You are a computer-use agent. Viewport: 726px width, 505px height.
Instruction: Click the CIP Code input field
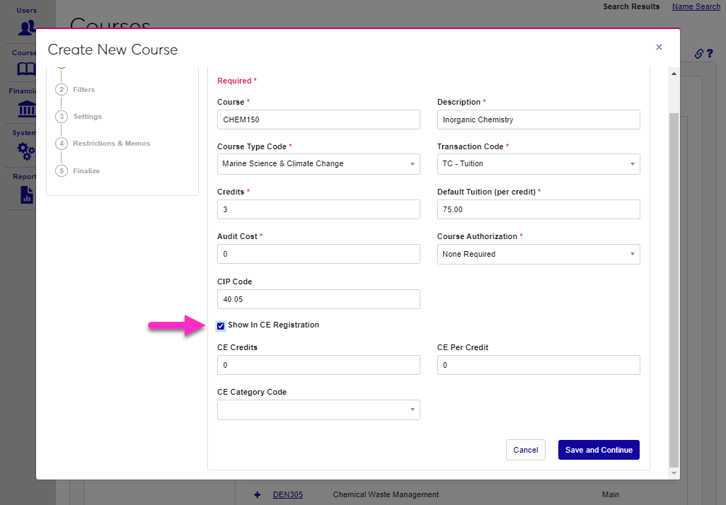pos(318,299)
